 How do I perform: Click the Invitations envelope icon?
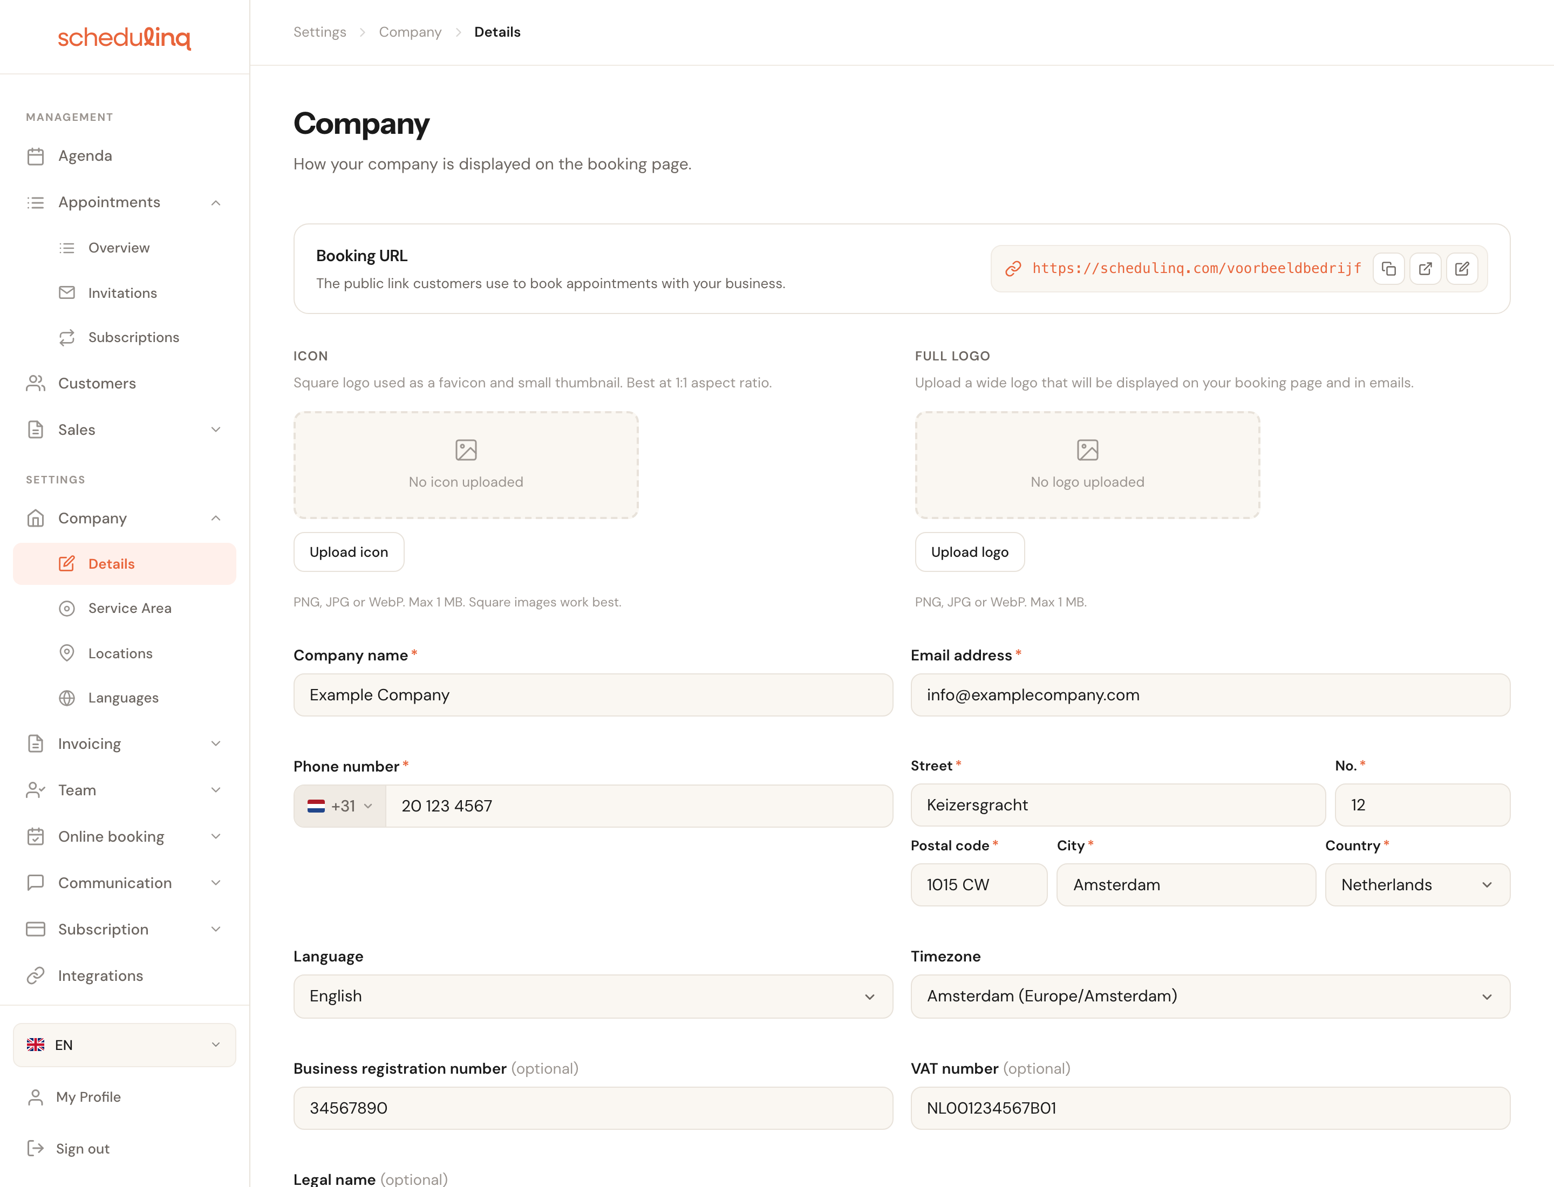click(66, 292)
